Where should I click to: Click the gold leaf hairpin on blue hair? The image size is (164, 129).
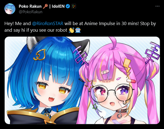click(39, 55)
